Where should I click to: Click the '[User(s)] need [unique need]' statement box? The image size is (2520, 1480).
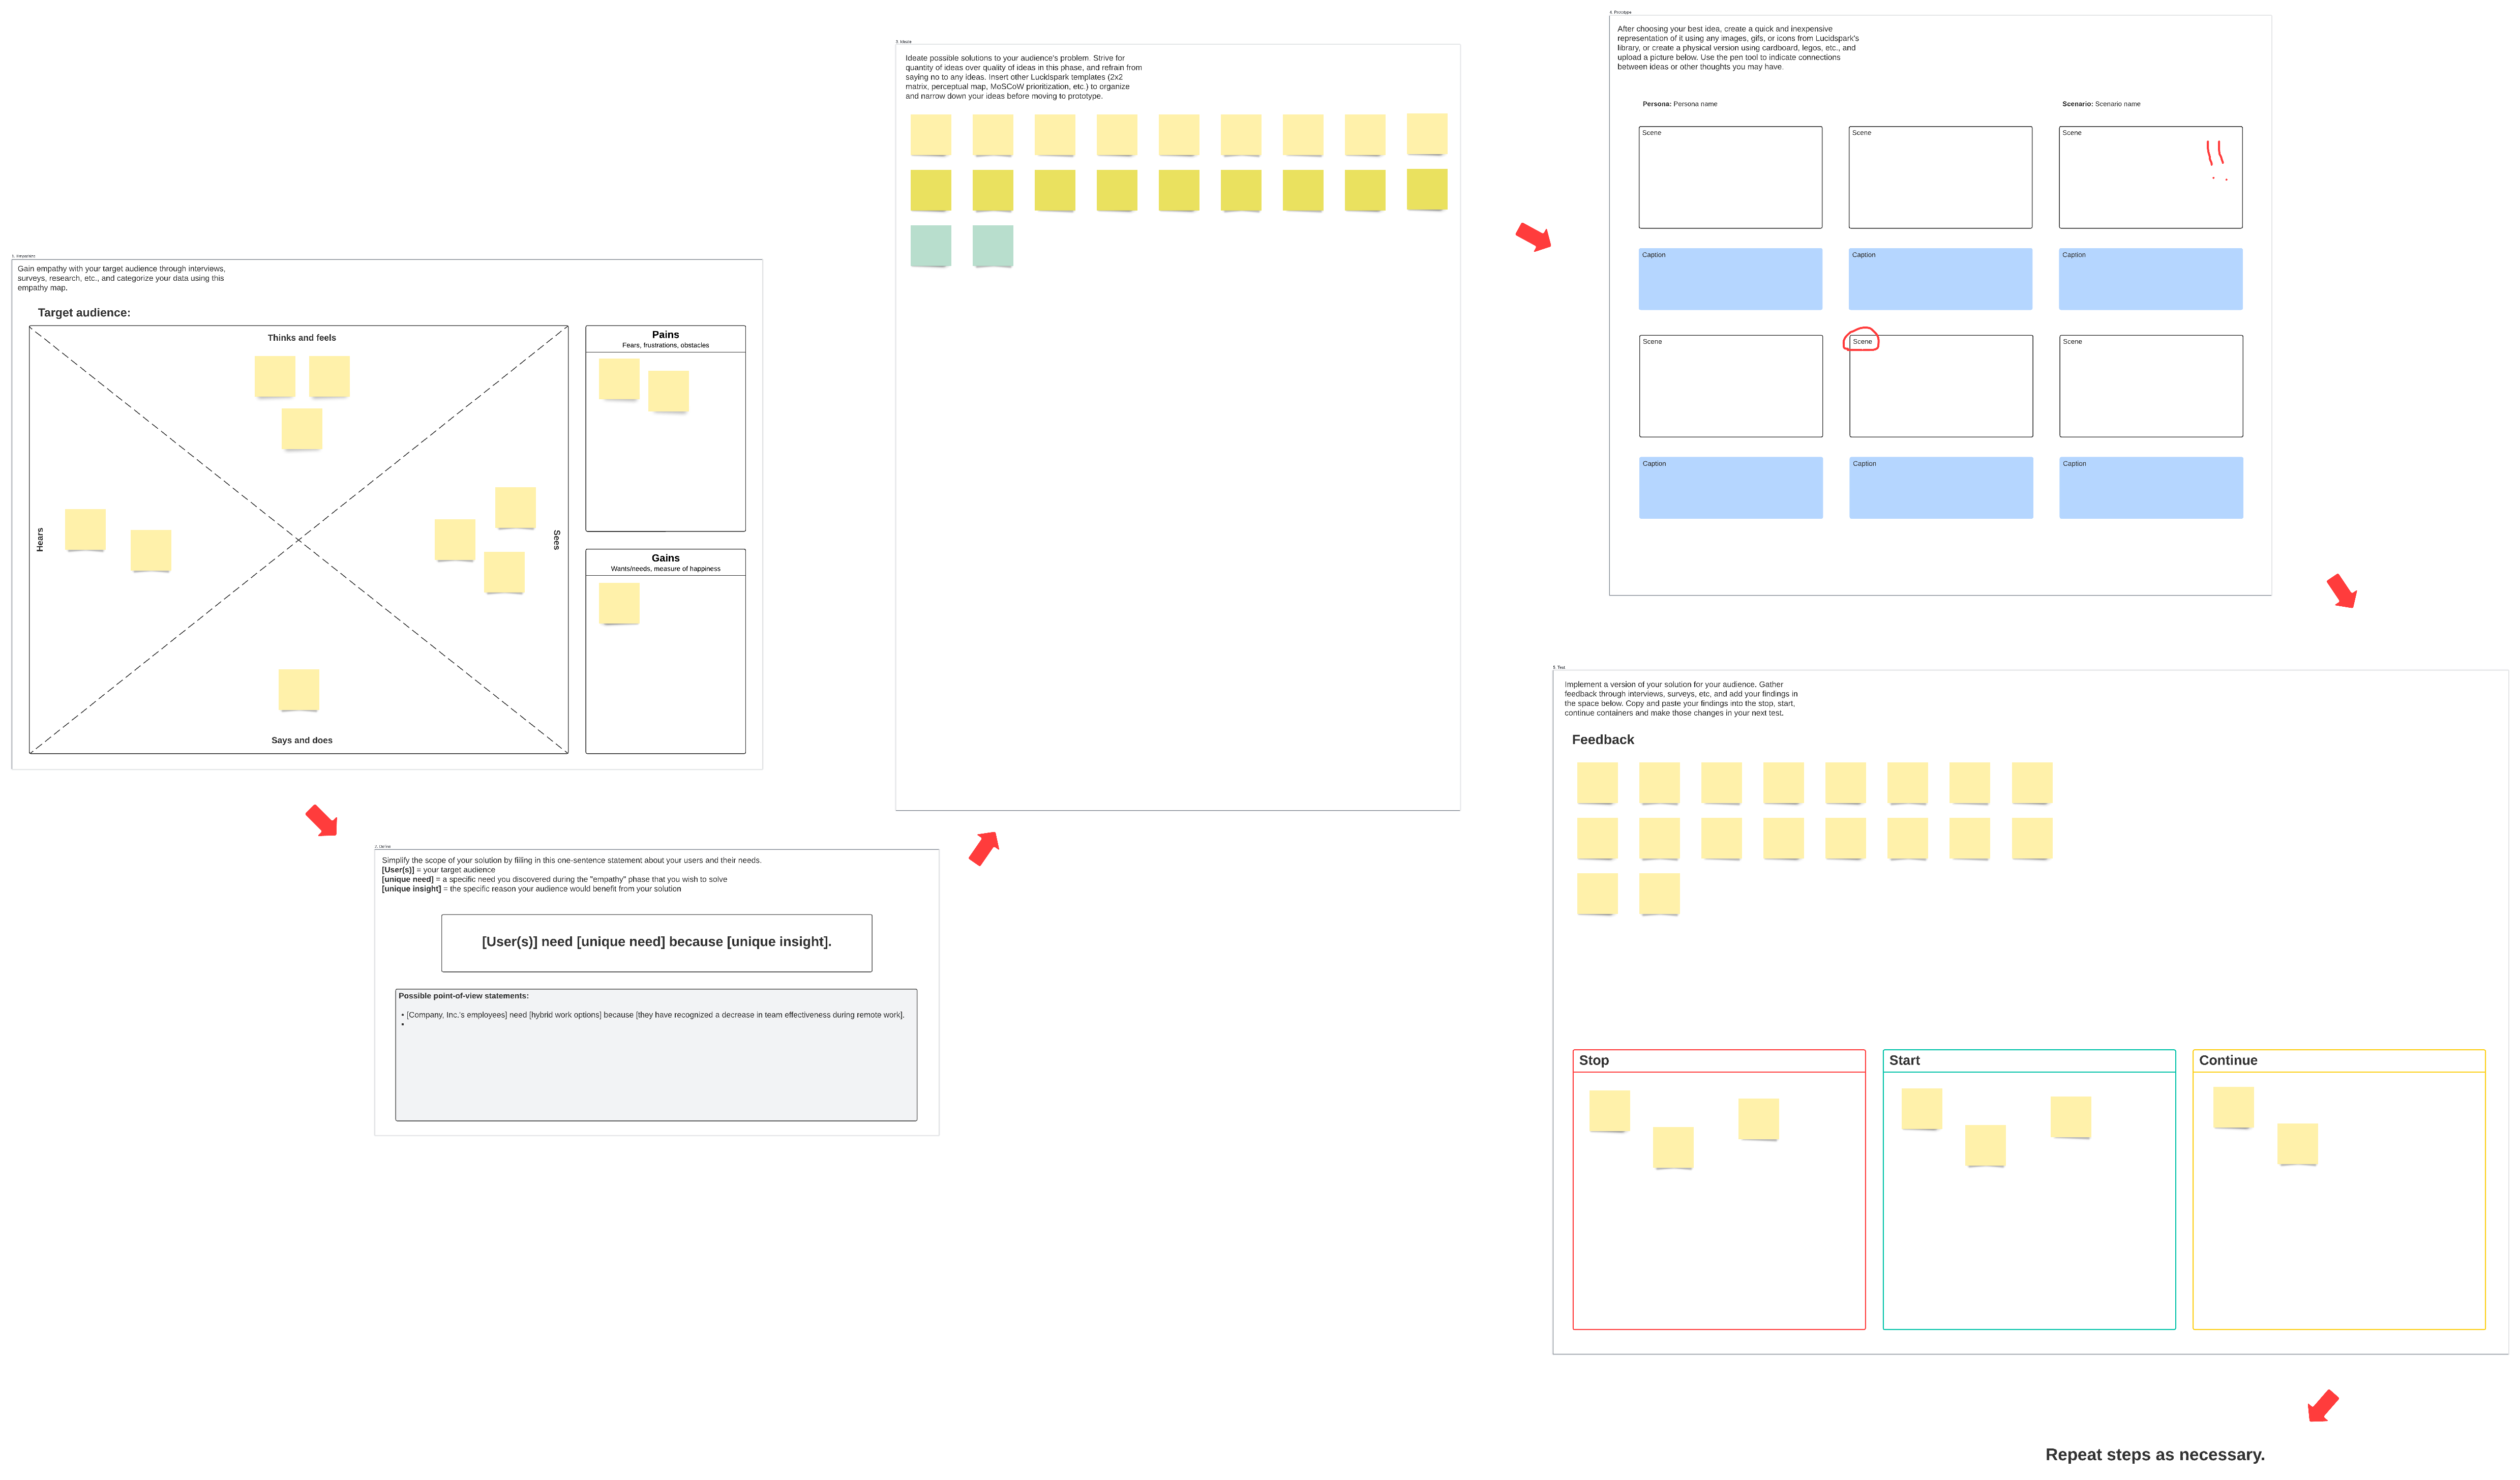(656, 942)
